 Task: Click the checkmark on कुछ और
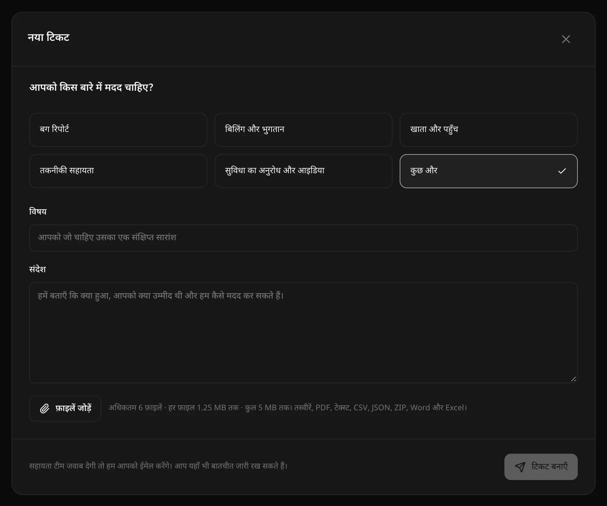tap(562, 171)
